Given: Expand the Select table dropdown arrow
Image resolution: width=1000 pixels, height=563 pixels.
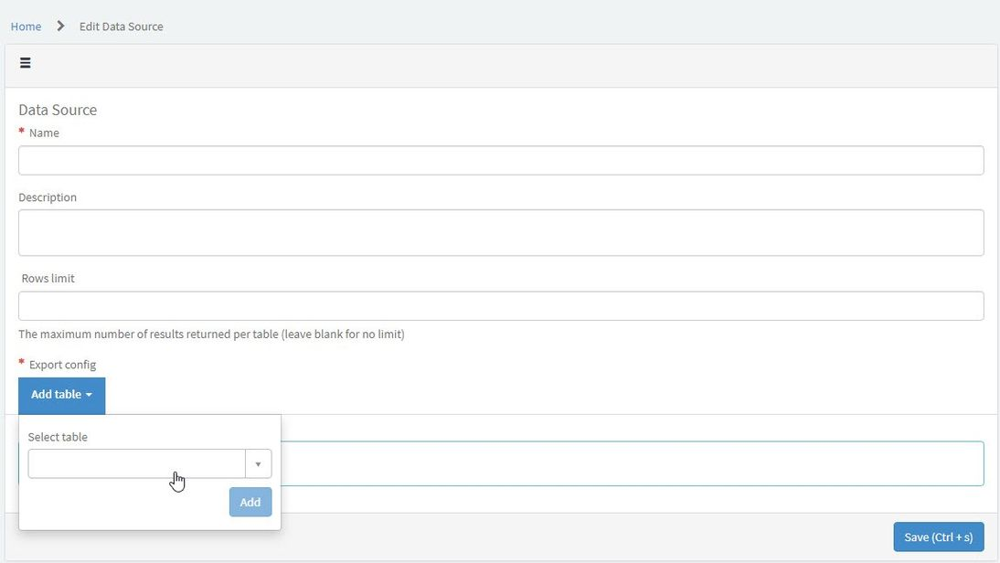Looking at the screenshot, I should (259, 464).
